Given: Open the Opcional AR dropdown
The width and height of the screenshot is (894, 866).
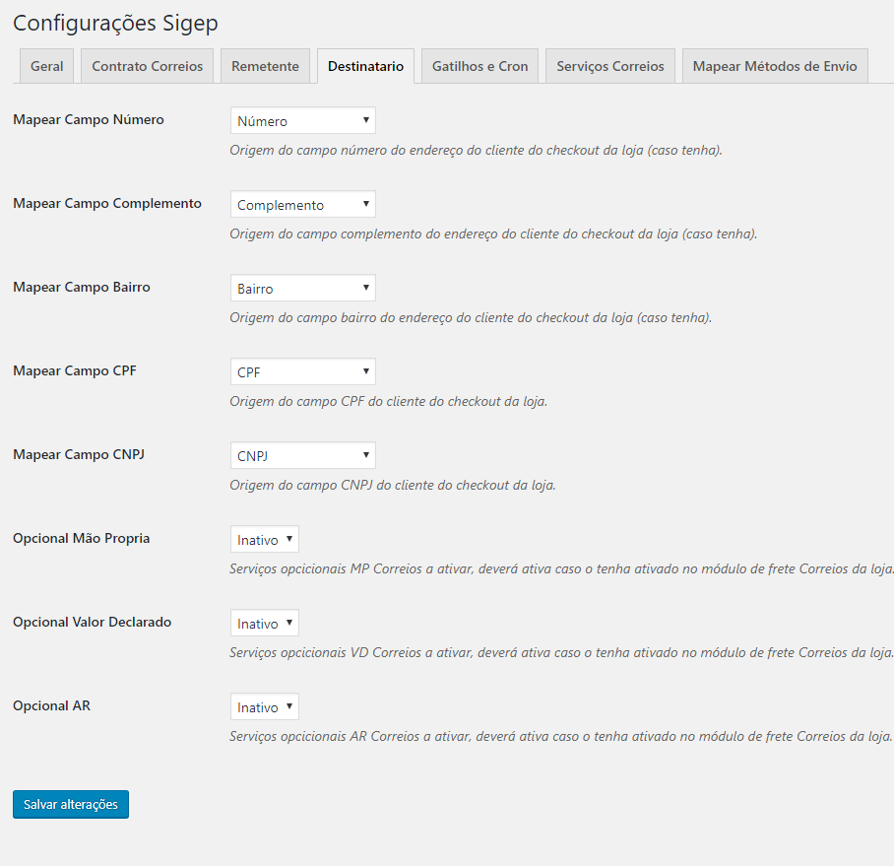Looking at the screenshot, I should pos(264,707).
